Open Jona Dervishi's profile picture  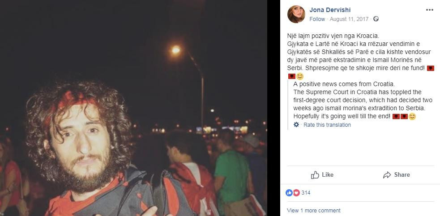(296, 14)
